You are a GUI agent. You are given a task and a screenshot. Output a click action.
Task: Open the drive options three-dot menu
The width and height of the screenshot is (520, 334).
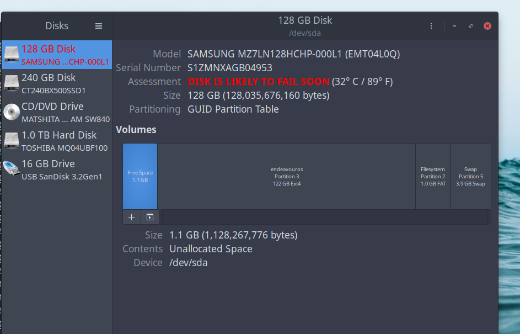click(x=431, y=26)
